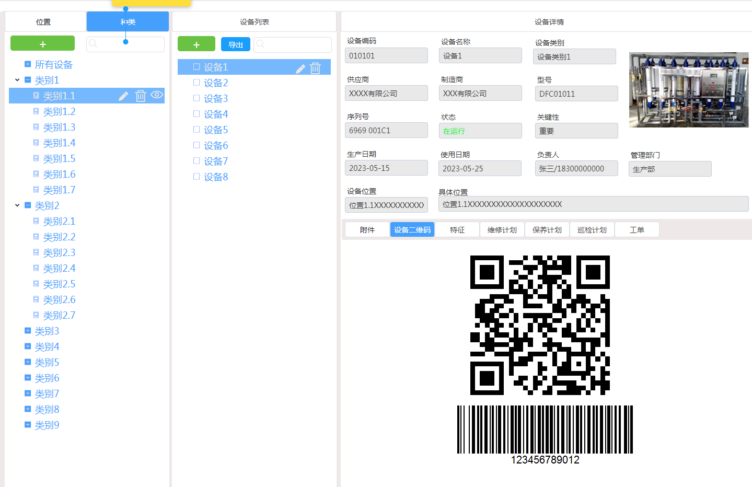Image resolution: width=752 pixels, height=487 pixels.
Task: Click the QR code image
Action: (x=540, y=325)
